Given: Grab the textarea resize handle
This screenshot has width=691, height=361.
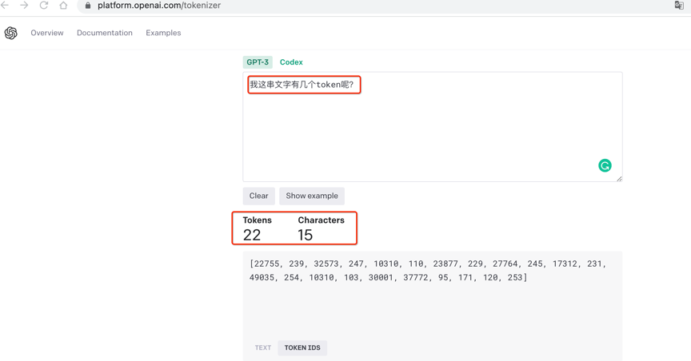Looking at the screenshot, I should point(619,178).
